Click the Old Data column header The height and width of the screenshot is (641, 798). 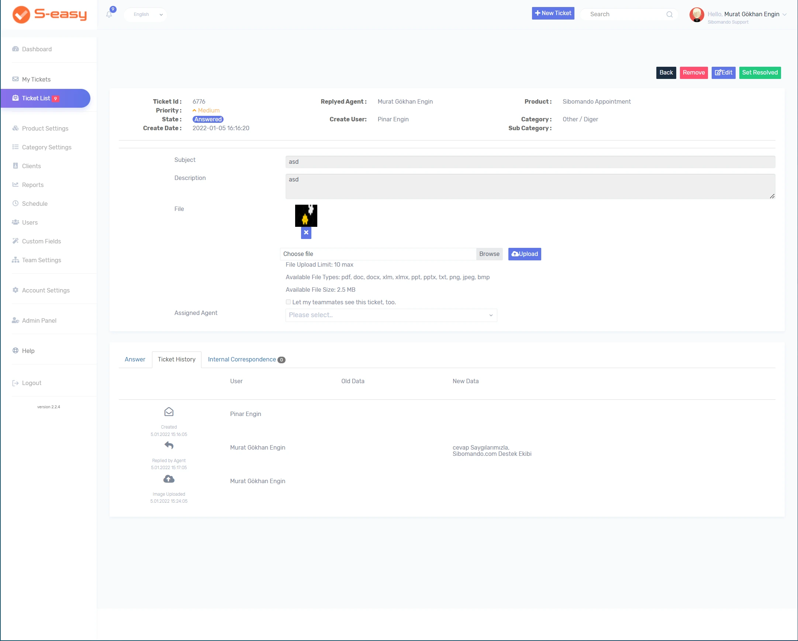[353, 381]
